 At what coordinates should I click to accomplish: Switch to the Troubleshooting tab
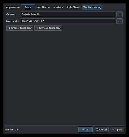point(92,7)
